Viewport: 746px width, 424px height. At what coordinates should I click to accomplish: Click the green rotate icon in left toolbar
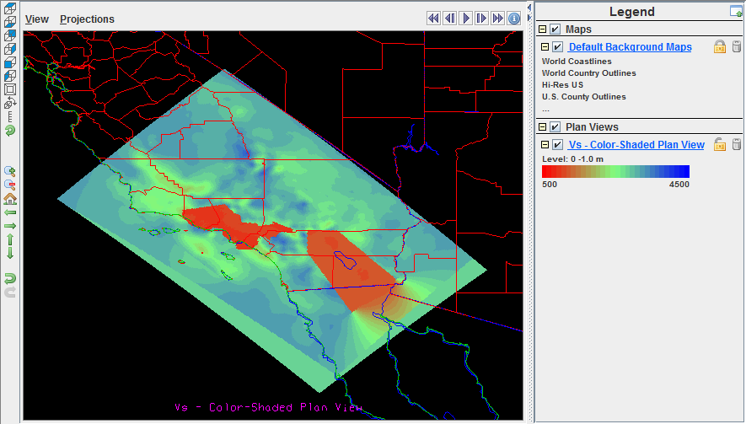[x=10, y=131]
